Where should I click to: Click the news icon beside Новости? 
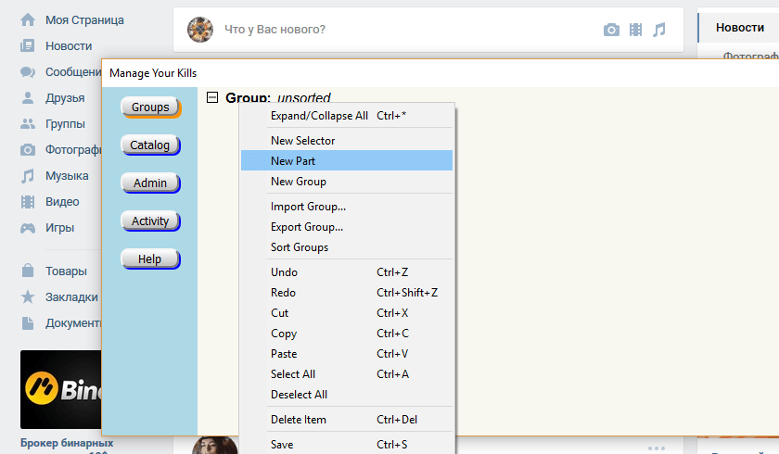click(28, 46)
